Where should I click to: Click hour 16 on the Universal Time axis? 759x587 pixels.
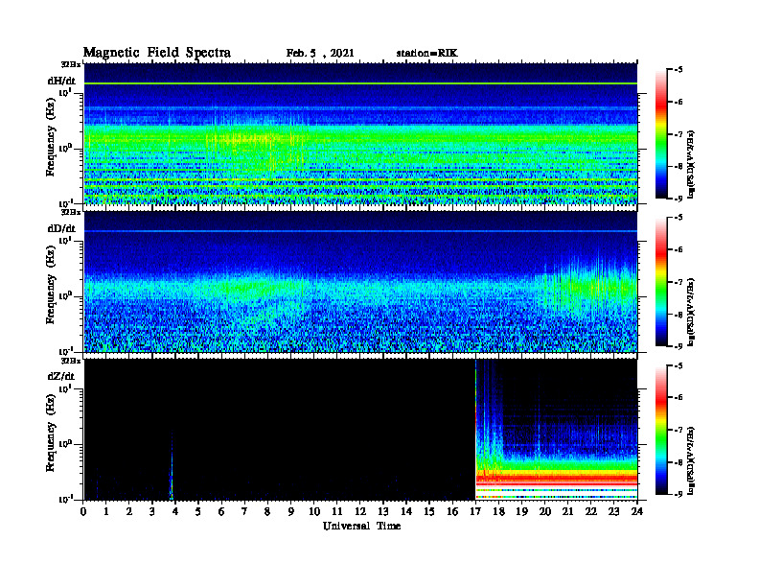pyautogui.click(x=452, y=512)
